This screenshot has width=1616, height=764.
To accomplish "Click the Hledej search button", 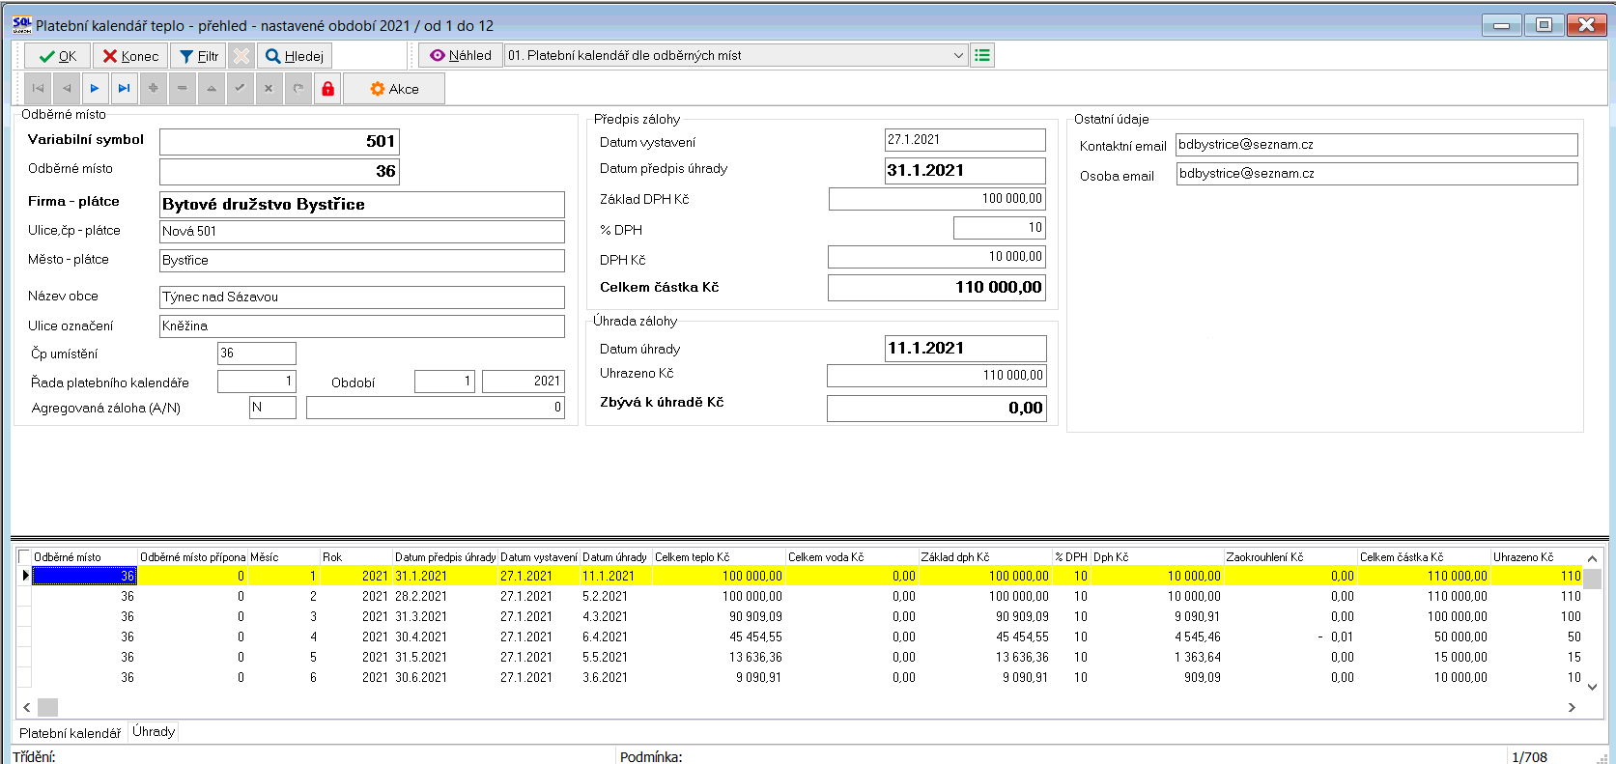I will (x=295, y=56).
